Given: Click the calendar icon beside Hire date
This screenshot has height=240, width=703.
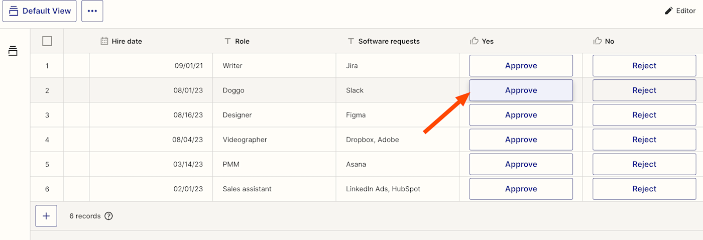Looking at the screenshot, I should tap(104, 41).
